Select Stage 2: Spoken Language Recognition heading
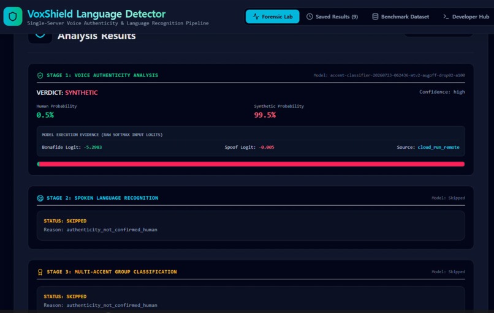This screenshot has height=313, width=494. 102,198
